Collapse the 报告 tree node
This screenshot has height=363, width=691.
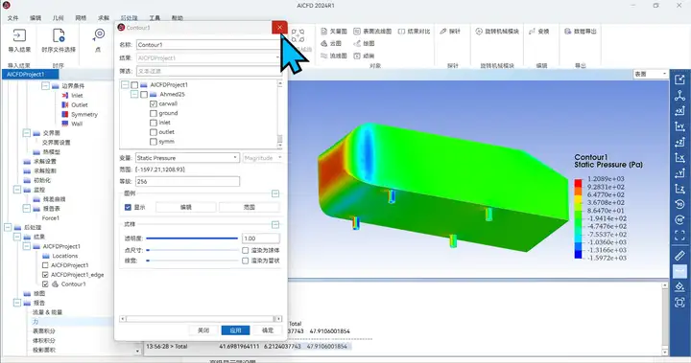[16, 303]
